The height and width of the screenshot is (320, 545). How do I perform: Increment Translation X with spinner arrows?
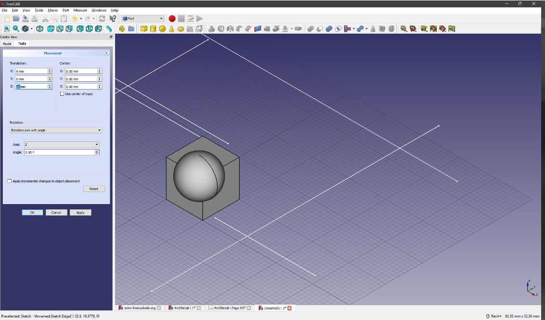point(50,71)
